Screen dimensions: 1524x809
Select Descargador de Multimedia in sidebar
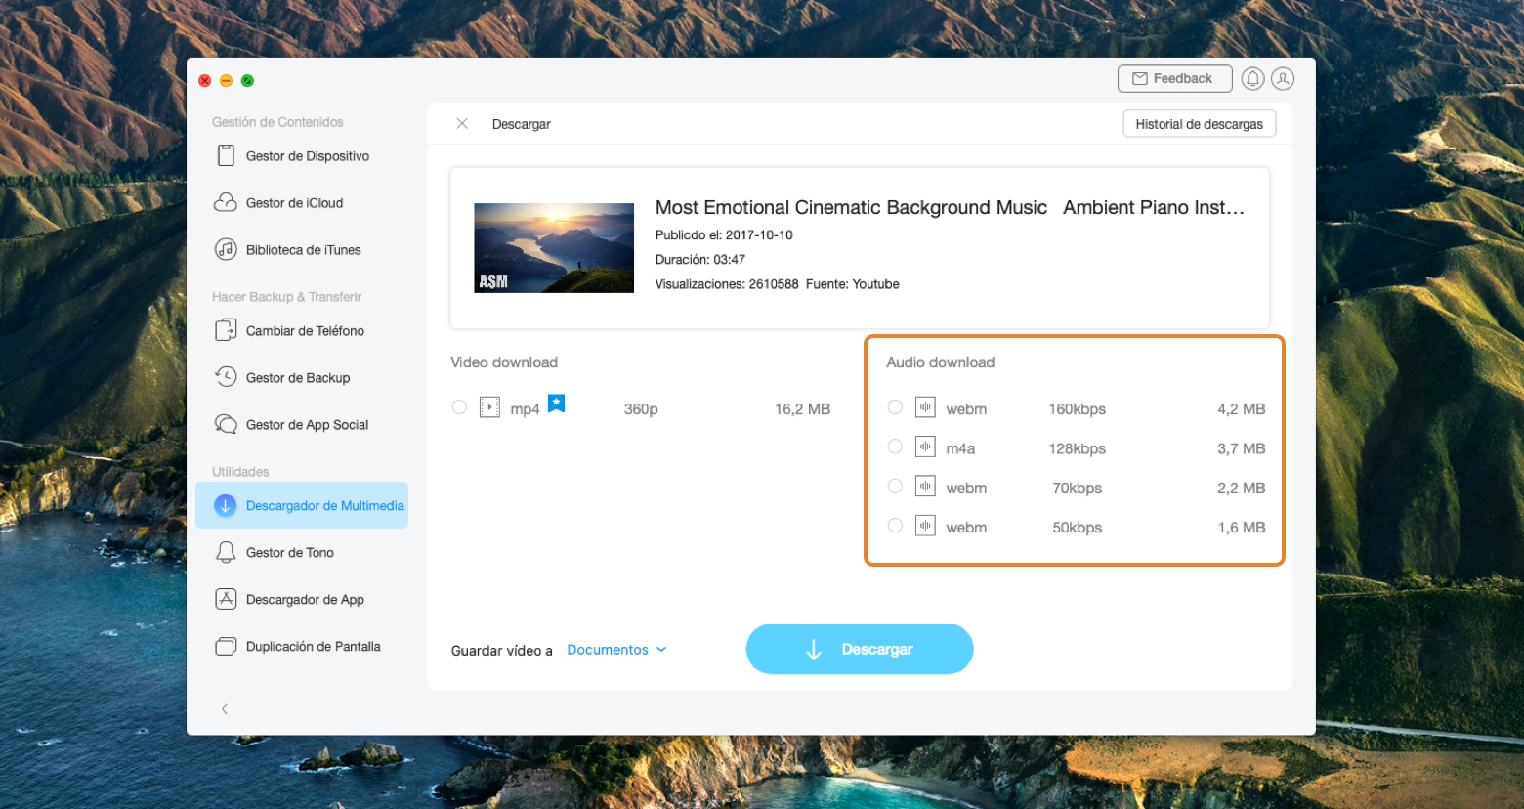302,505
